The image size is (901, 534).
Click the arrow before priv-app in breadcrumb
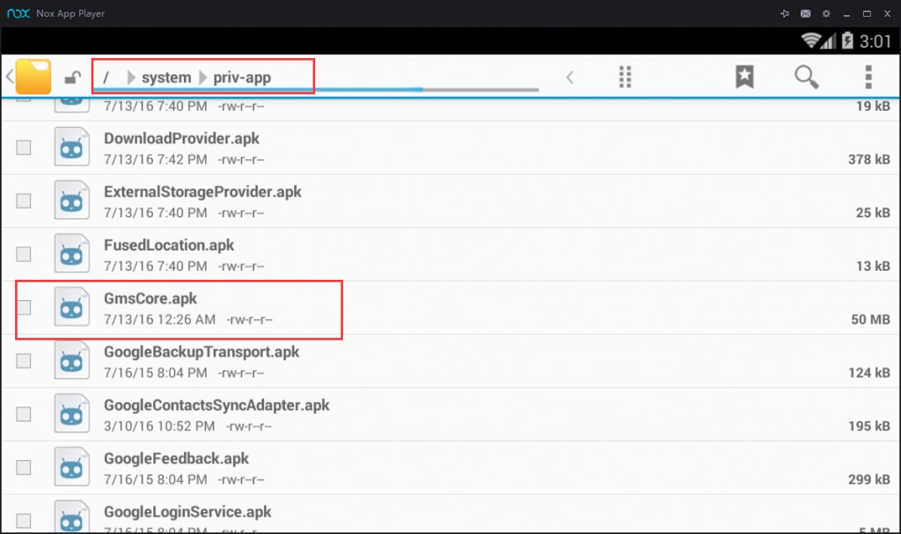coord(202,77)
